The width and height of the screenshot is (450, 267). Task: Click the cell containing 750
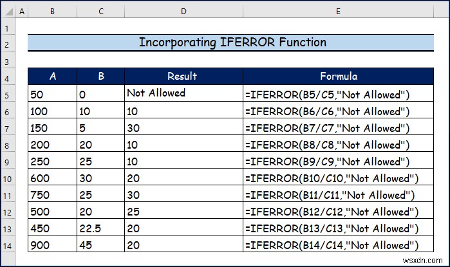(53, 195)
